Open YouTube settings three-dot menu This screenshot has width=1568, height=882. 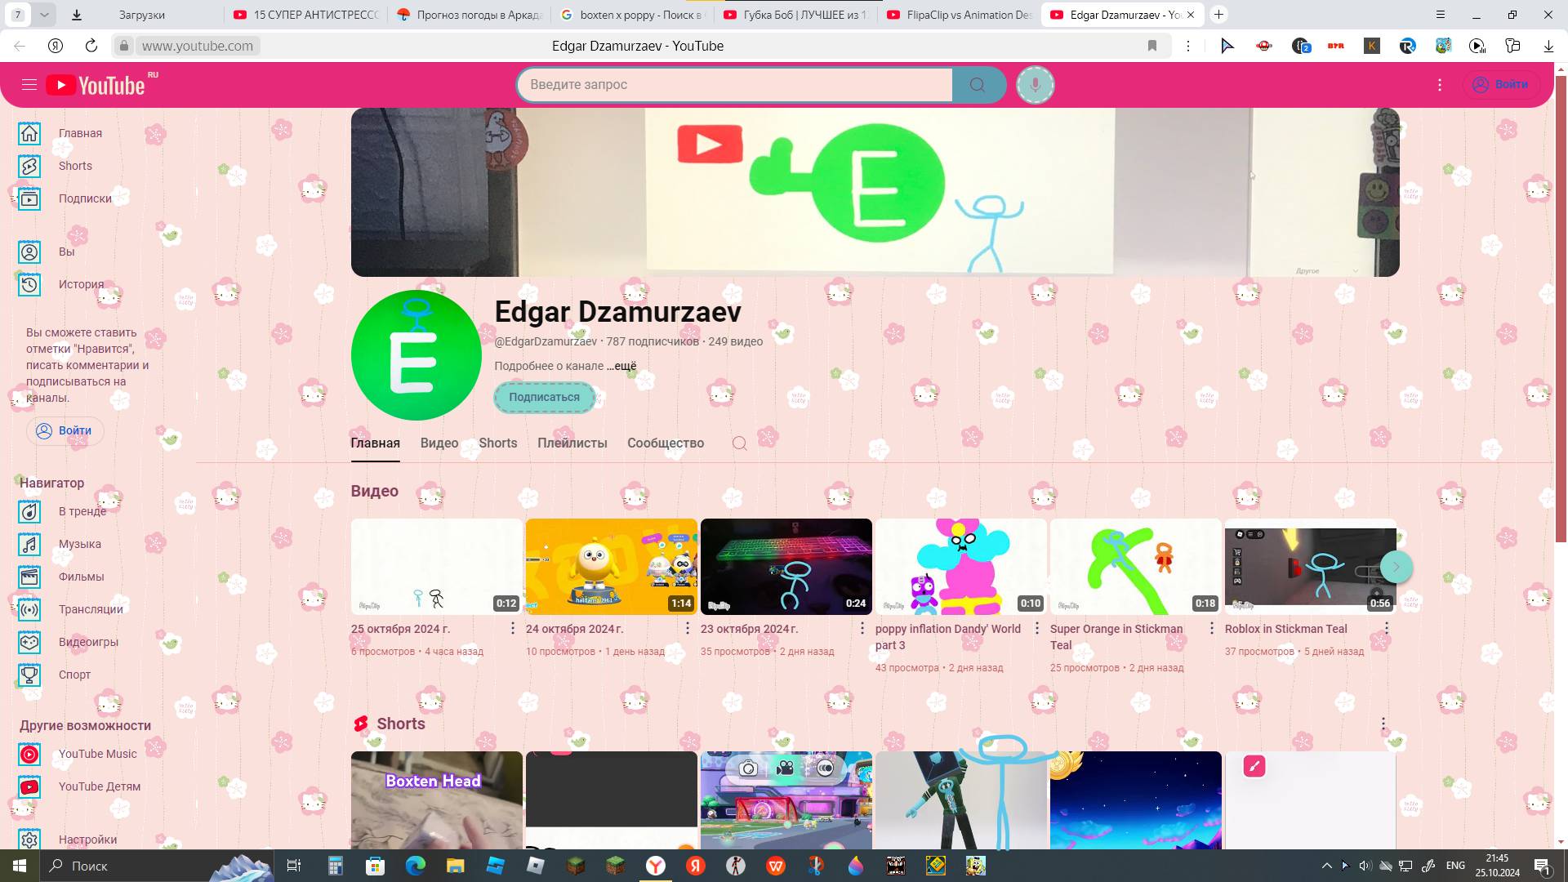click(1440, 85)
